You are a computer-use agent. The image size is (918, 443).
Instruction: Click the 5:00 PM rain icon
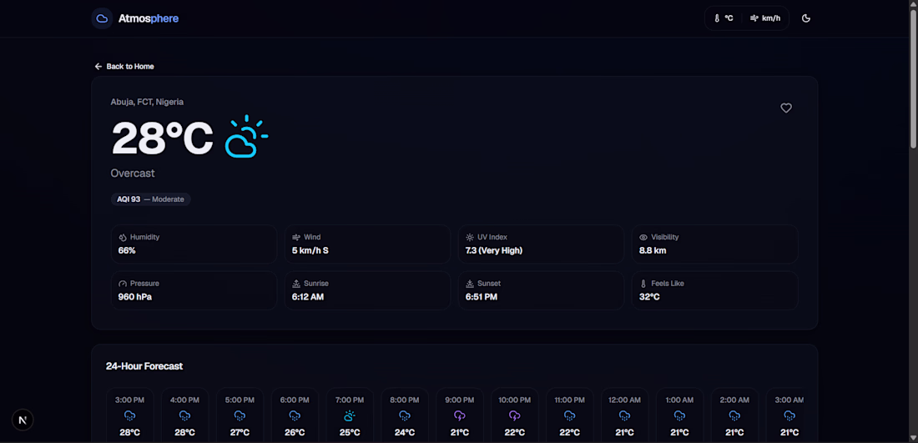click(x=240, y=416)
